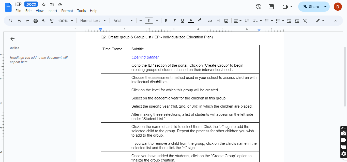Toggle underline formatting

(x=182, y=21)
